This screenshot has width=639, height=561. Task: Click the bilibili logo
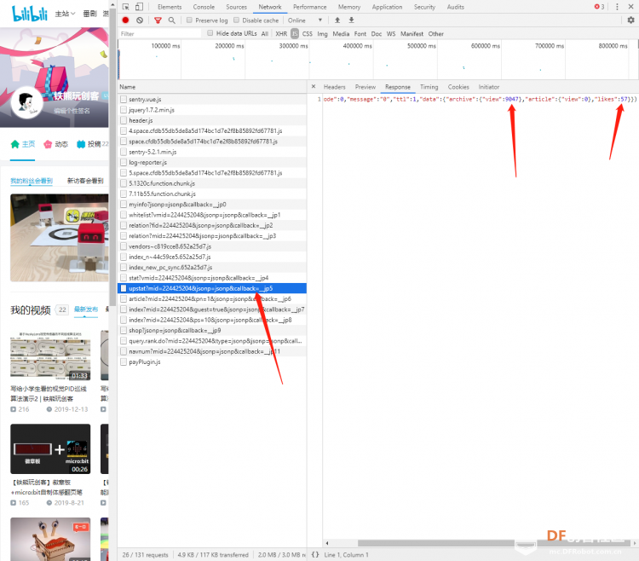pos(30,14)
